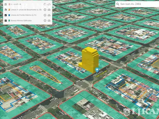Toggle the Líneas Internas de Basamento checkbox
159x119 pixels.
(6, 10)
